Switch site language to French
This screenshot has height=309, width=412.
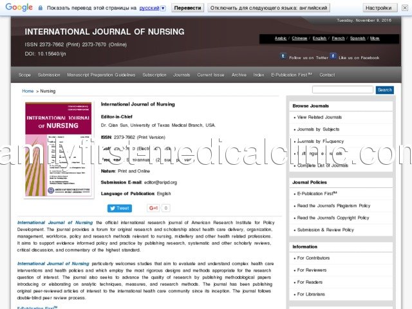(338, 39)
